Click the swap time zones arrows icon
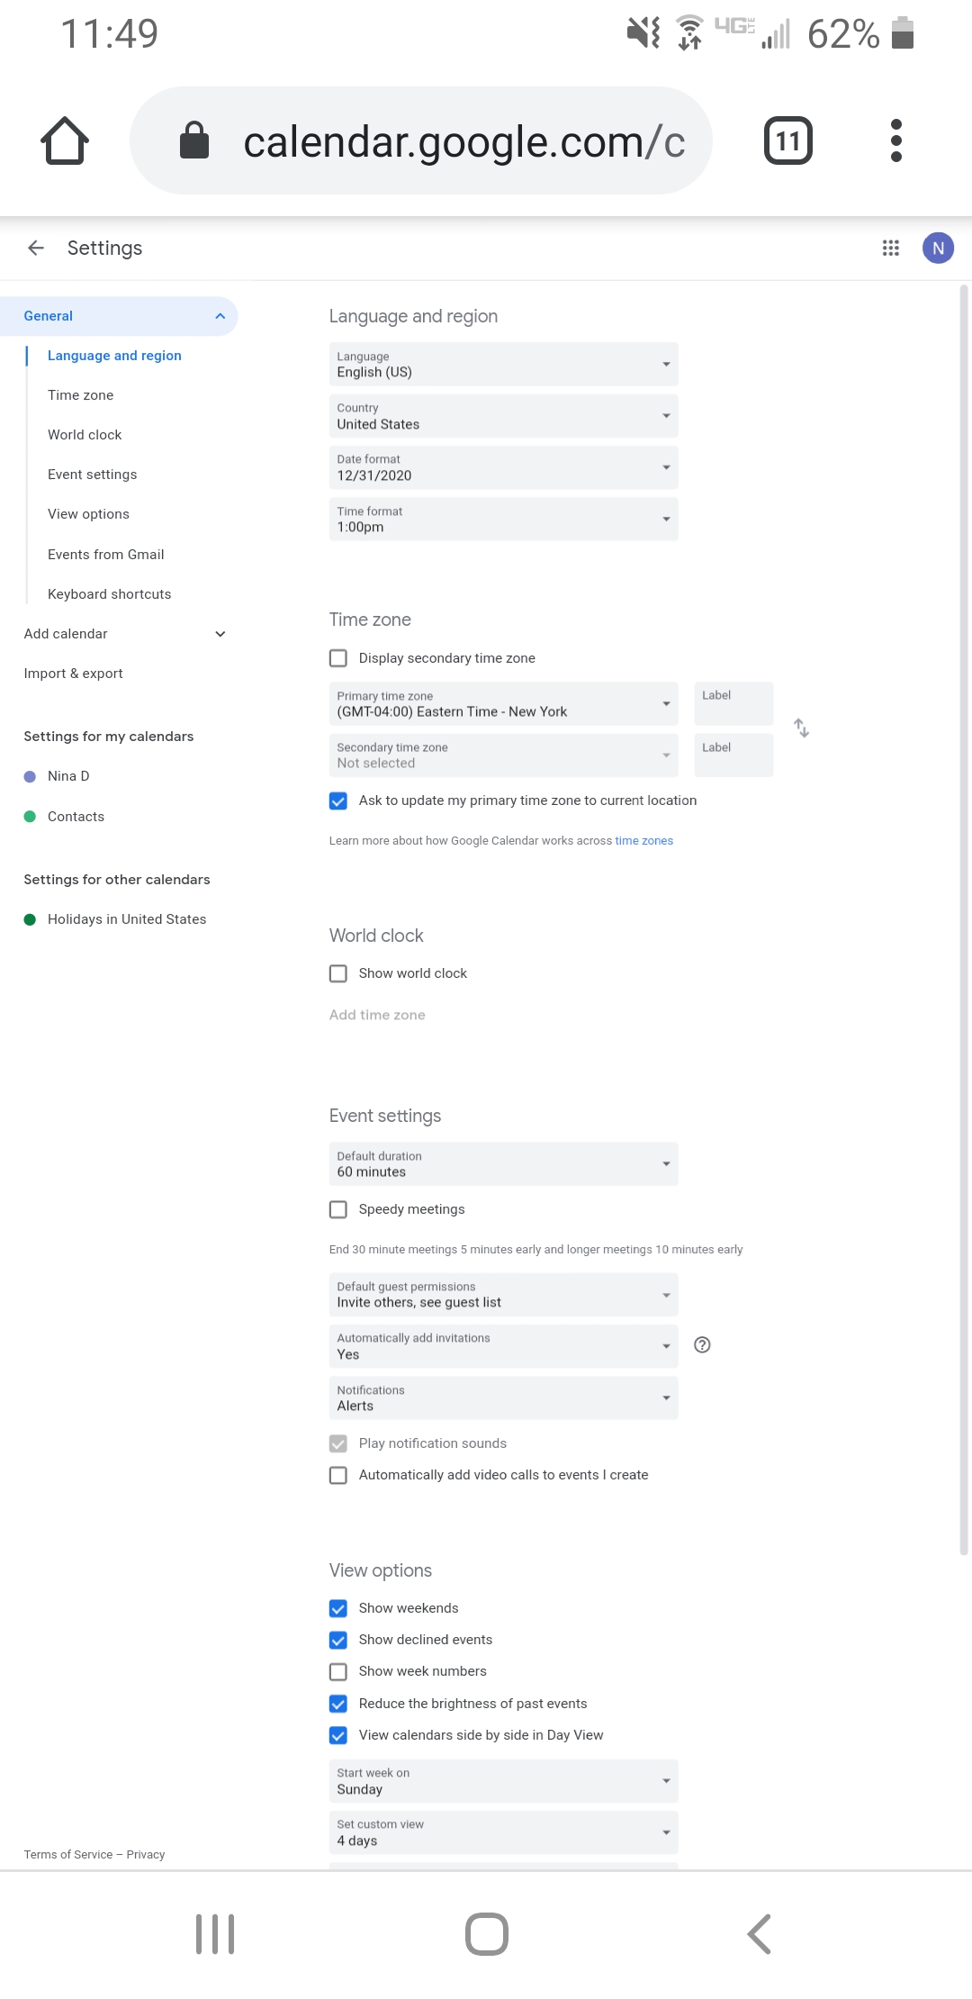Viewport: 972px width, 1999px height. click(x=801, y=728)
